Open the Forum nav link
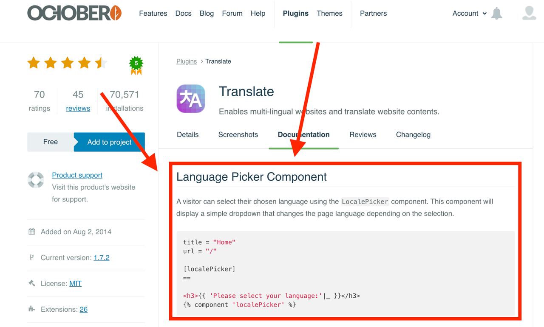This screenshot has height=327, width=544. click(x=232, y=13)
